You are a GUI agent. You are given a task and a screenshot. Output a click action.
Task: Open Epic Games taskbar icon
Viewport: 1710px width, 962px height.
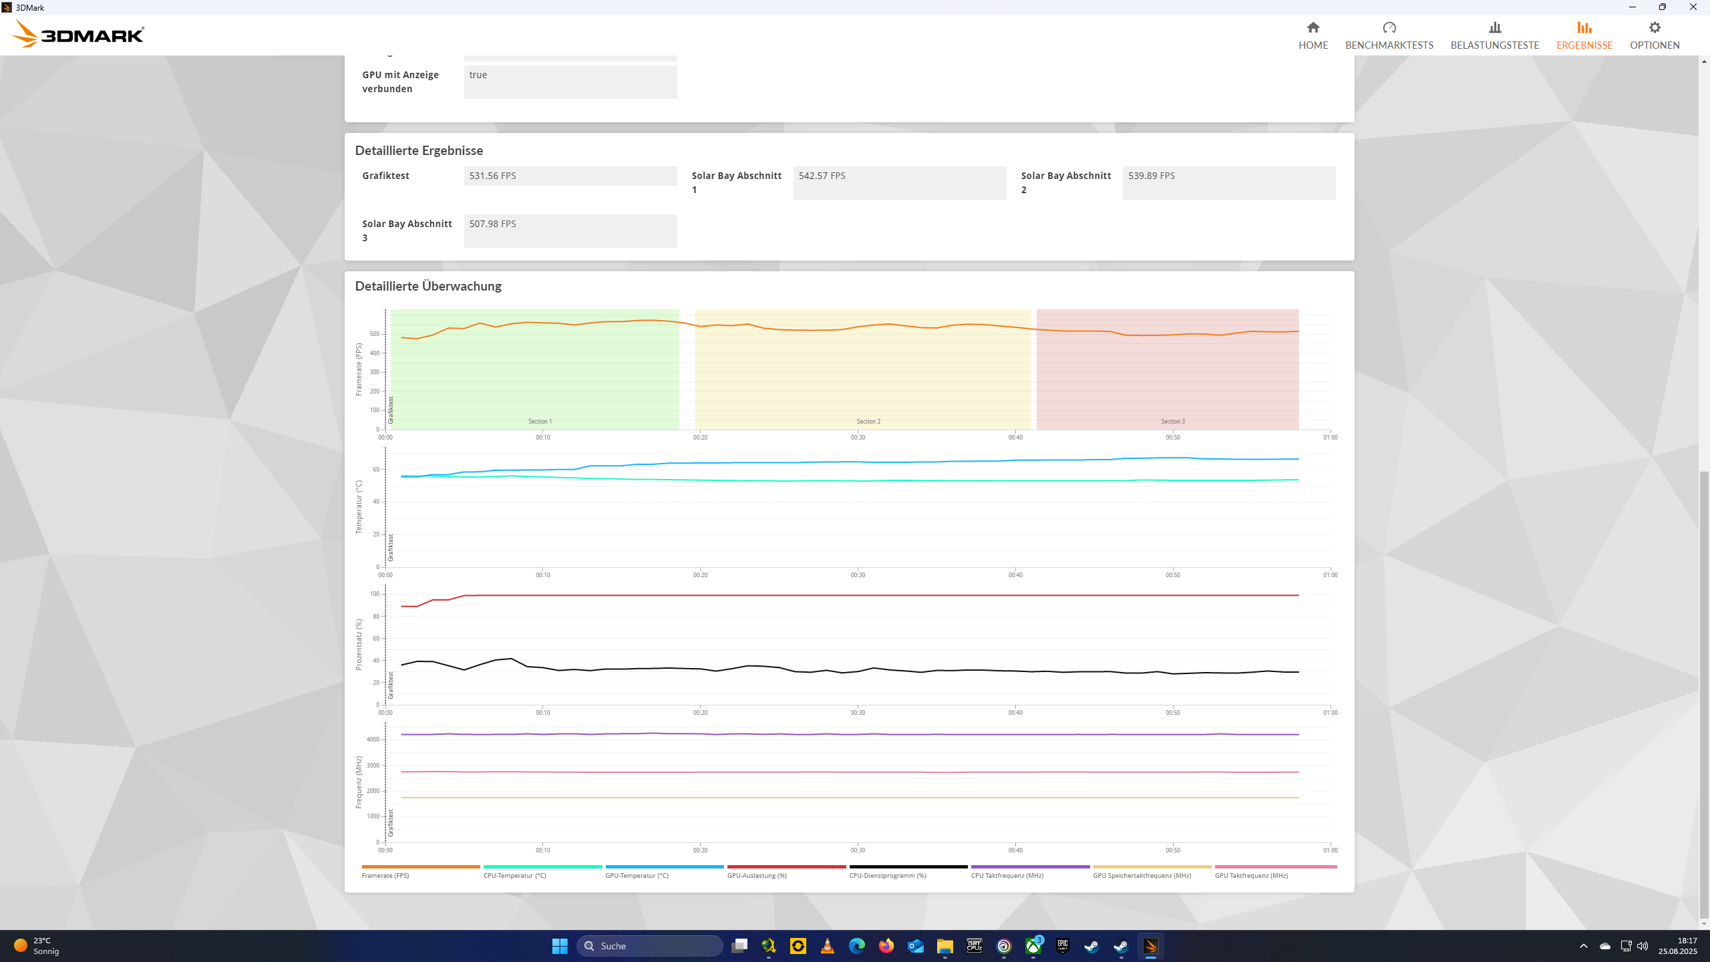point(1062,946)
